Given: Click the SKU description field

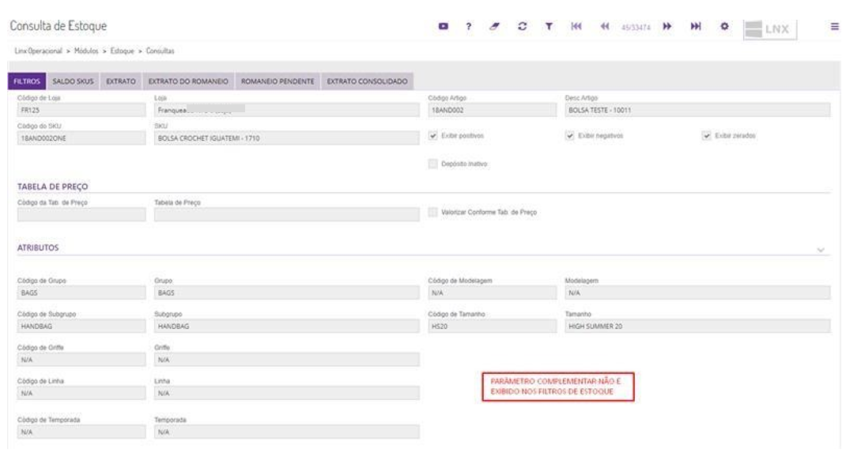Looking at the screenshot, I should click(x=287, y=138).
